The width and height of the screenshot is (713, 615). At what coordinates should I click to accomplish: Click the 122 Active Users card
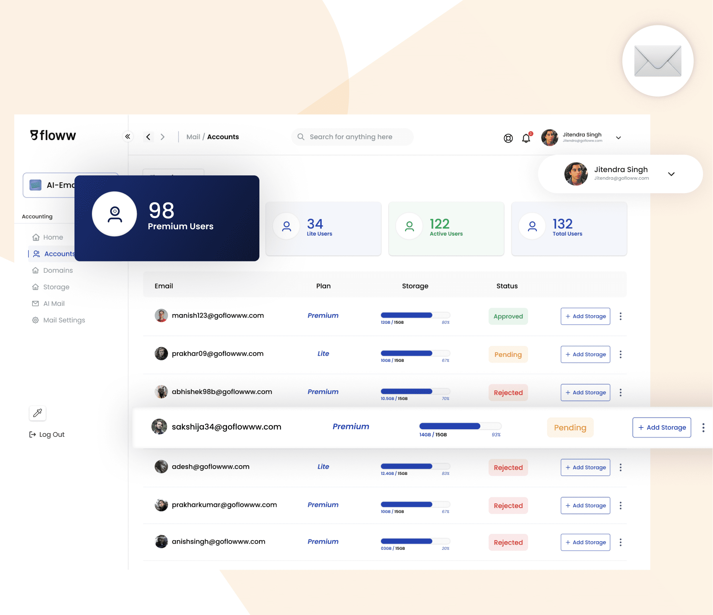click(446, 229)
